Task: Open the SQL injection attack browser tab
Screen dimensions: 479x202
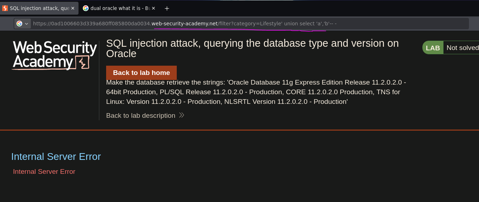Action: pyautogui.click(x=39, y=8)
